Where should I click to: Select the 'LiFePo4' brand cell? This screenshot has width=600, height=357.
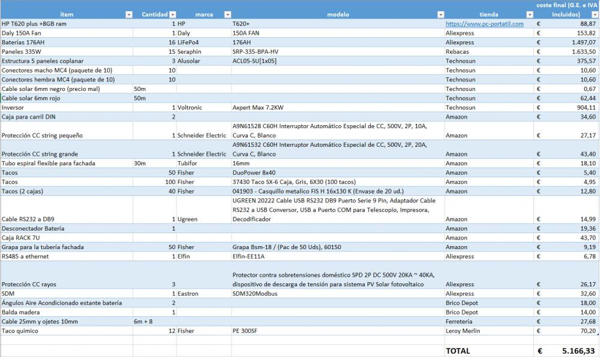204,43
